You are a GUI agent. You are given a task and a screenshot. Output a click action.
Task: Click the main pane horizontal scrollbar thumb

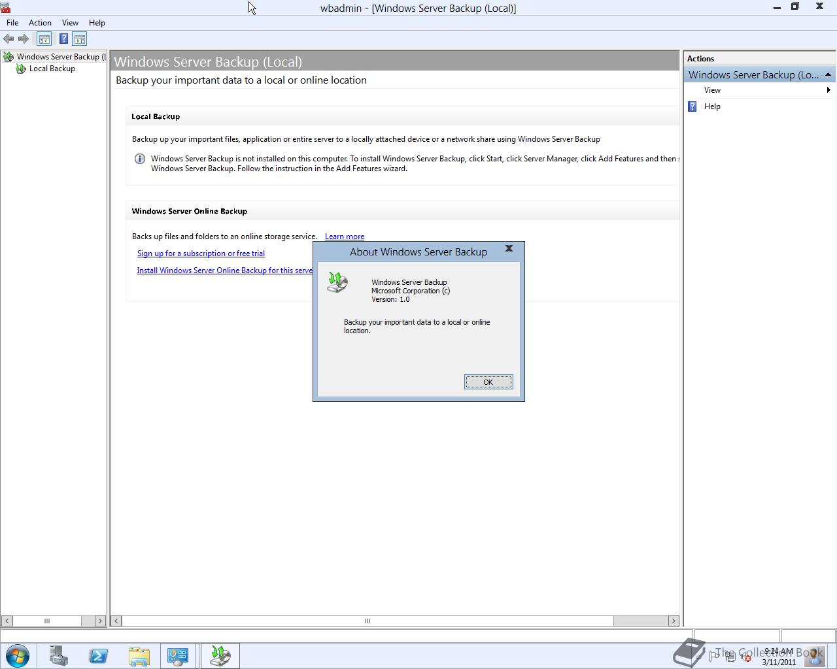coord(367,621)
